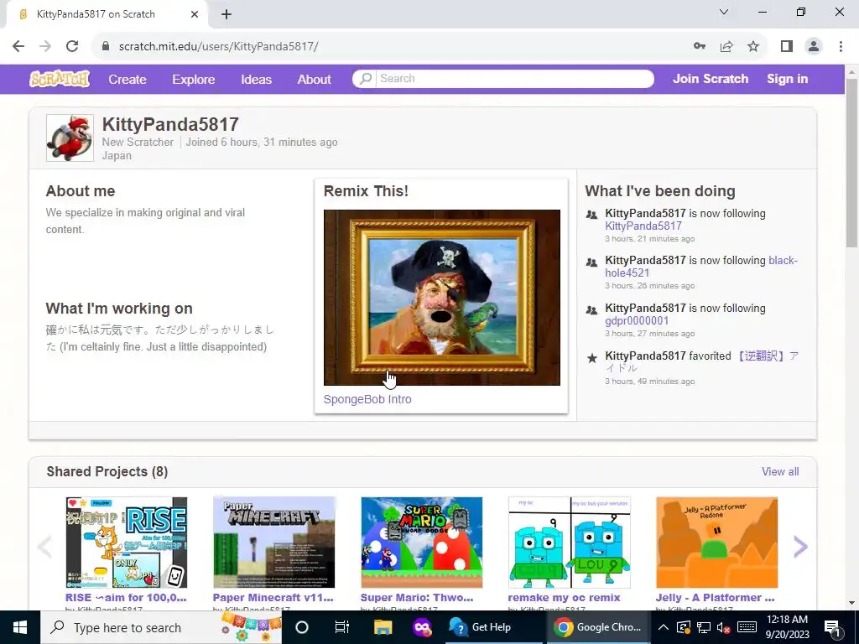Open the Chrome three-dot menu
This screenshot has width=859, height=644.
(841, 46)
